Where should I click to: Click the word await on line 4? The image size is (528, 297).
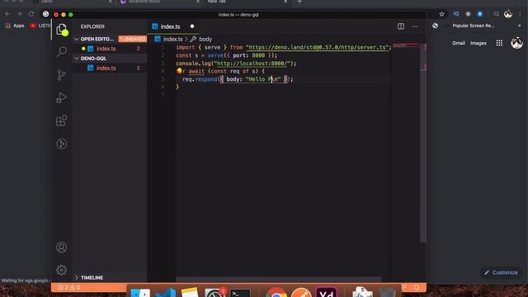(196, 71)
